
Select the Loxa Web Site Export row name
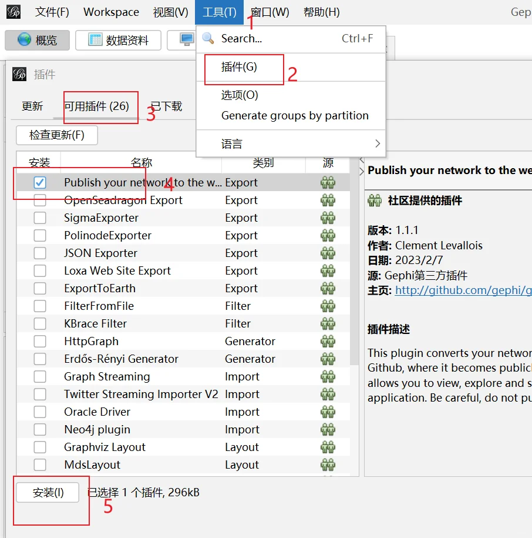point(117,270)
